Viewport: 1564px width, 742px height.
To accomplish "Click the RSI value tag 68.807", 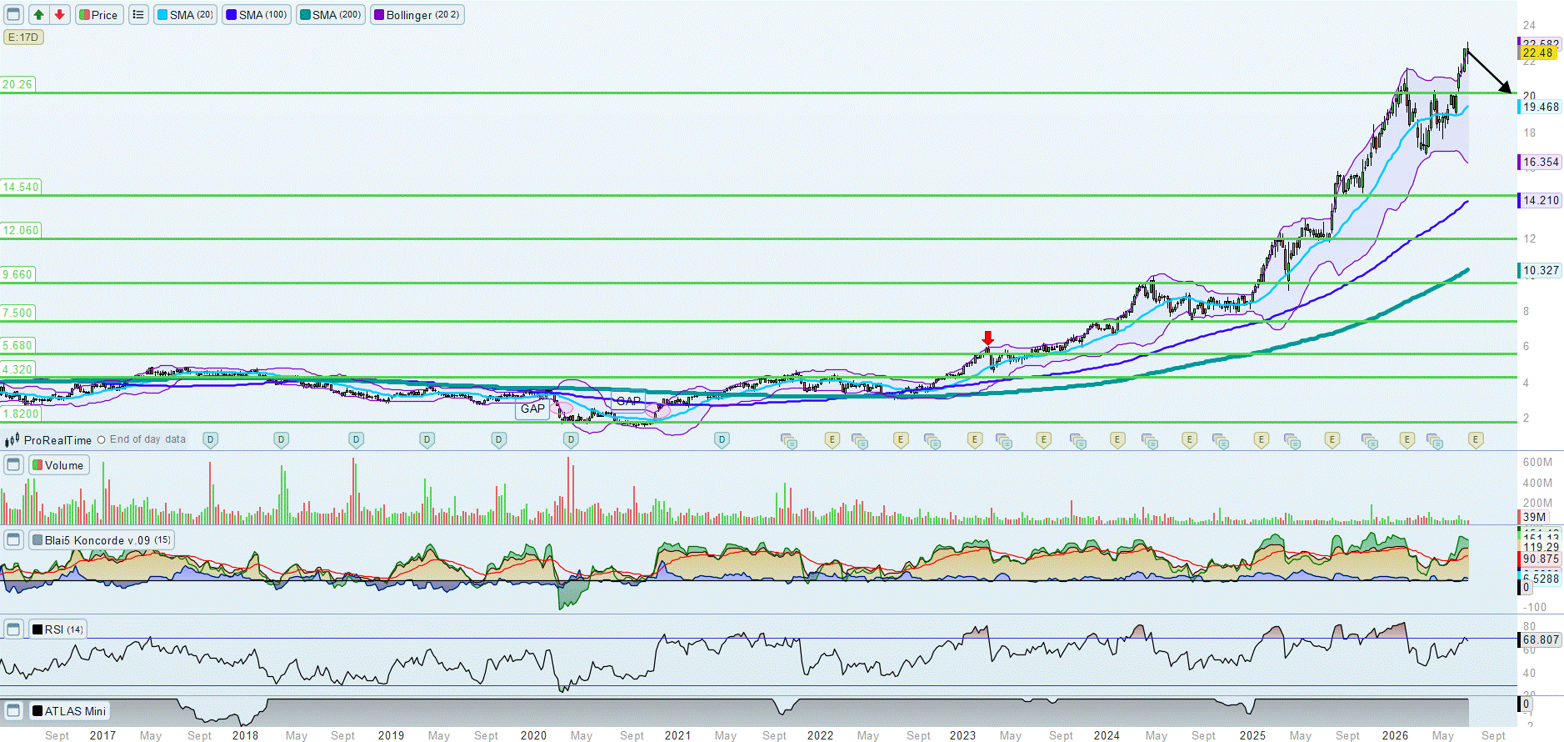I will pyautogui.click(x=1540, y=639).
